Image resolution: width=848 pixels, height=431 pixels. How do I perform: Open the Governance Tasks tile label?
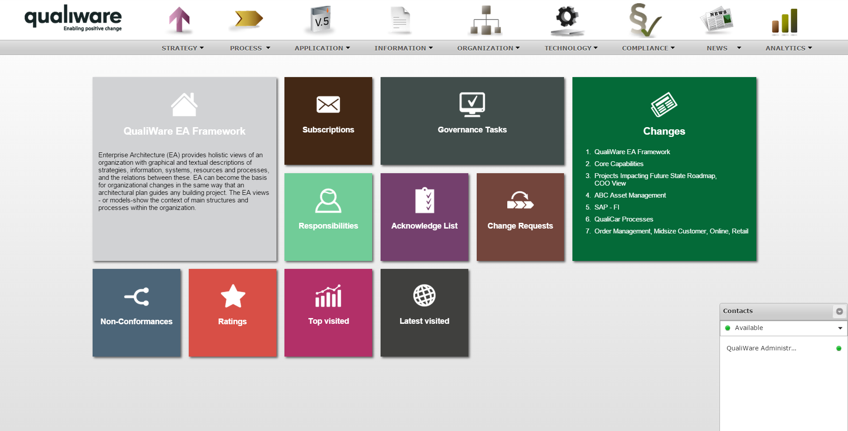coord(472,130)
